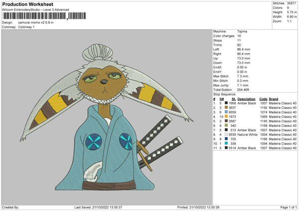
Task: Click the yellow swatch for stop 4
Action: point(226,116)
